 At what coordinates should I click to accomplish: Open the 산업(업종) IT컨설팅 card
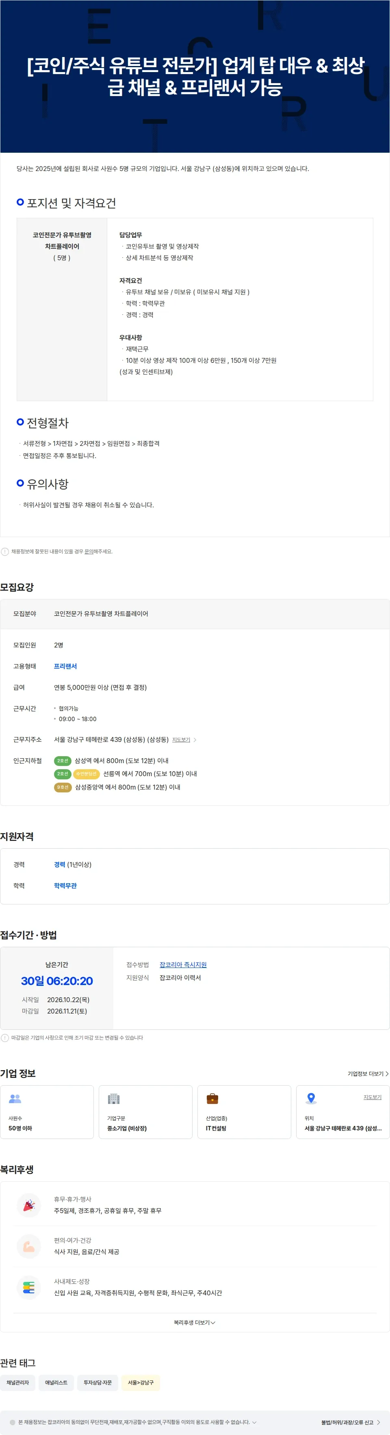click(x=245, y=1112)
